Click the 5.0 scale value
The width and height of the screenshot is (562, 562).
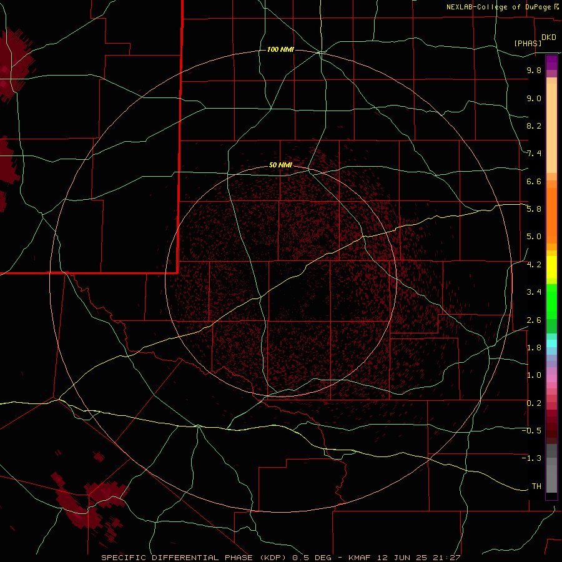point(534,237)
